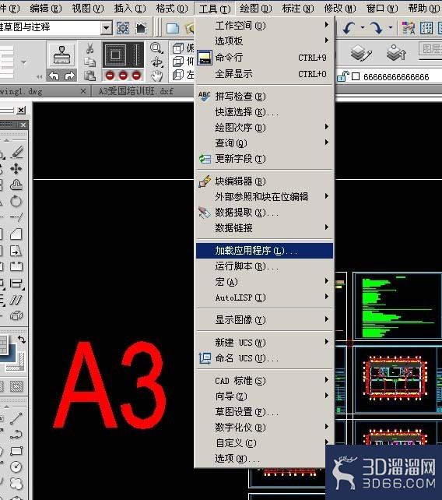Screen dimensions: 442x500
Task: Click the Paste clipboard icon
Action: point(89,76)
